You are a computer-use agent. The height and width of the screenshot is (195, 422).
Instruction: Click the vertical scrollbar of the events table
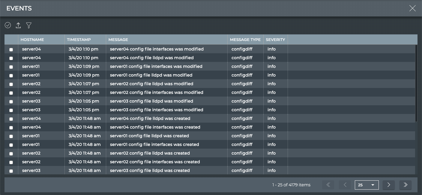pos(416,83)
